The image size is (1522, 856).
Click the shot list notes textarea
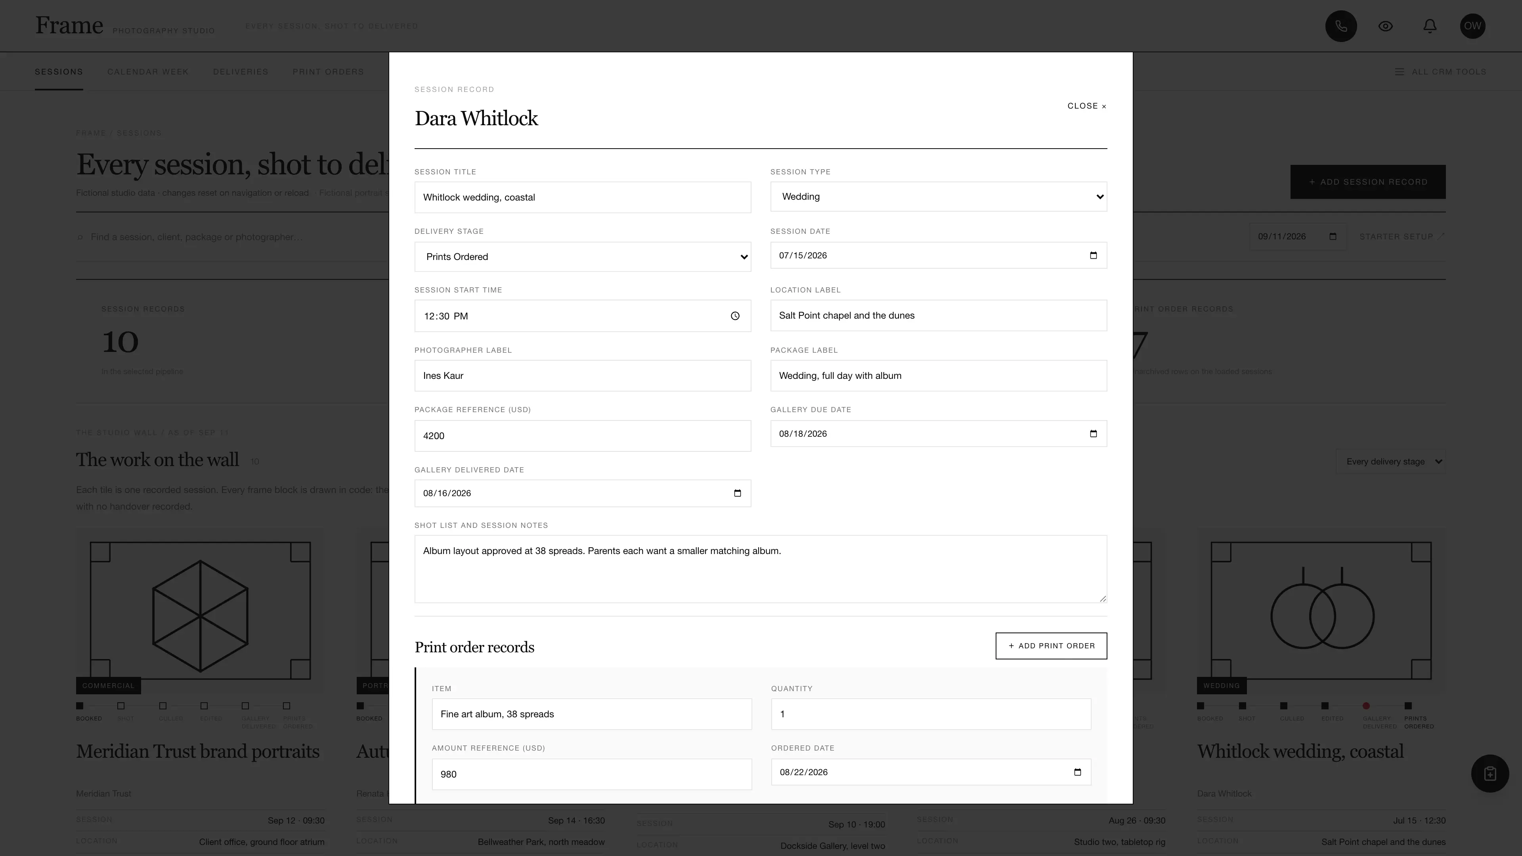761,569
